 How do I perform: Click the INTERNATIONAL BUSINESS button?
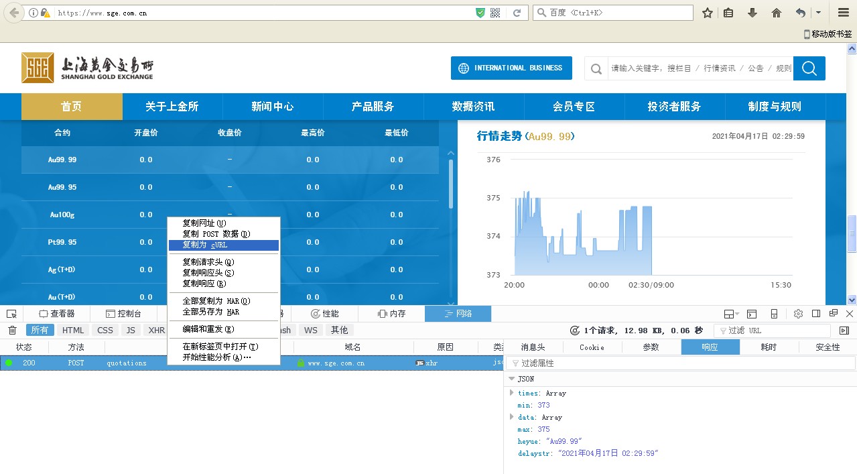(511, 68)
